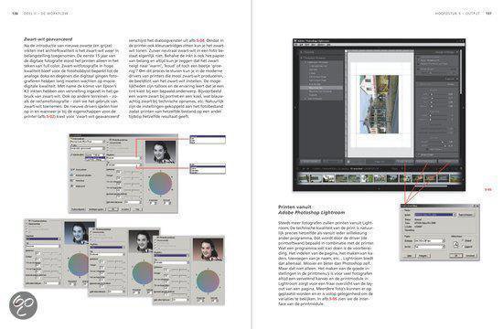
Task: Select the landscape (Liggend) orientation radio button
Action: (463, 247)
